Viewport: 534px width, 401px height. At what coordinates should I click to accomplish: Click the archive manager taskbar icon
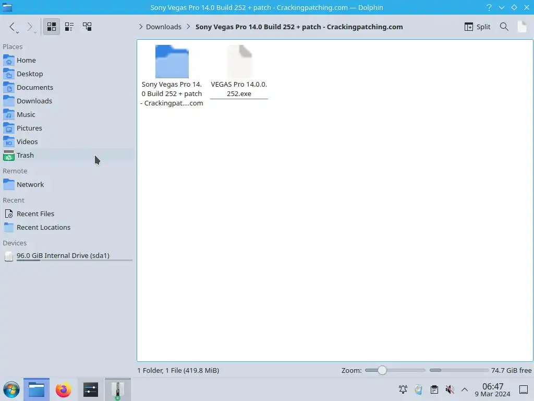[x=117, y=390]
